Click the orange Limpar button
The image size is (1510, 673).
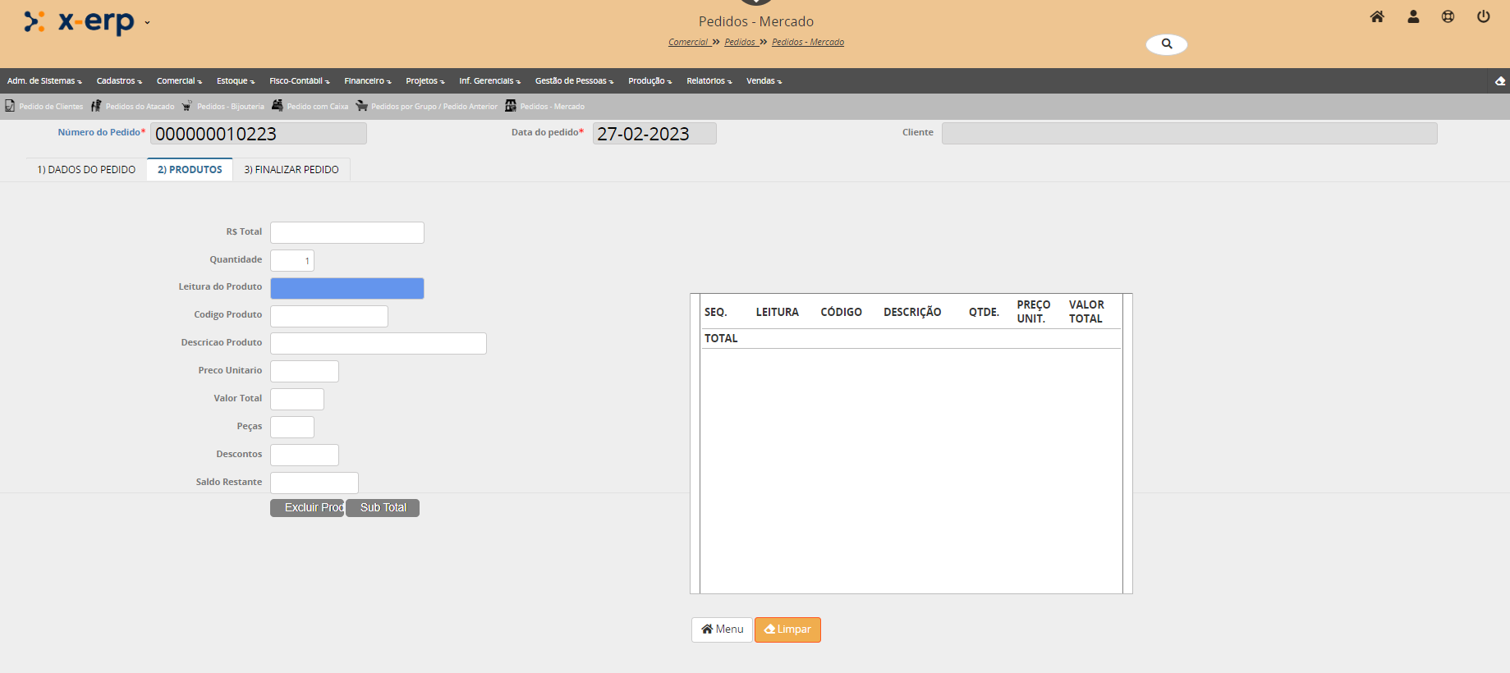(787, 630)
